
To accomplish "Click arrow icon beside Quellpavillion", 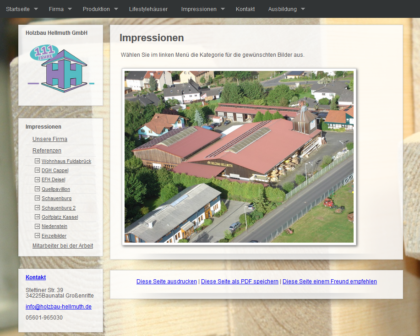I will [x=37, y=189].
